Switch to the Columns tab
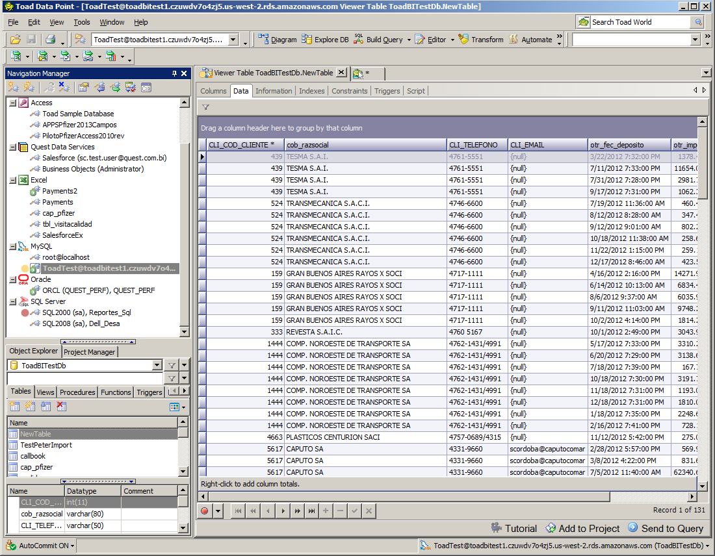This screenshot has width=715, height=556. (213, 91)
